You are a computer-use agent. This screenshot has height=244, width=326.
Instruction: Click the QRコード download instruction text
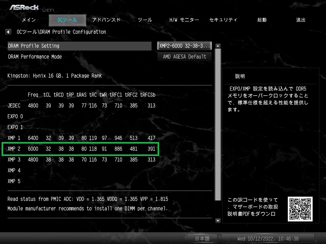(253, 207)
